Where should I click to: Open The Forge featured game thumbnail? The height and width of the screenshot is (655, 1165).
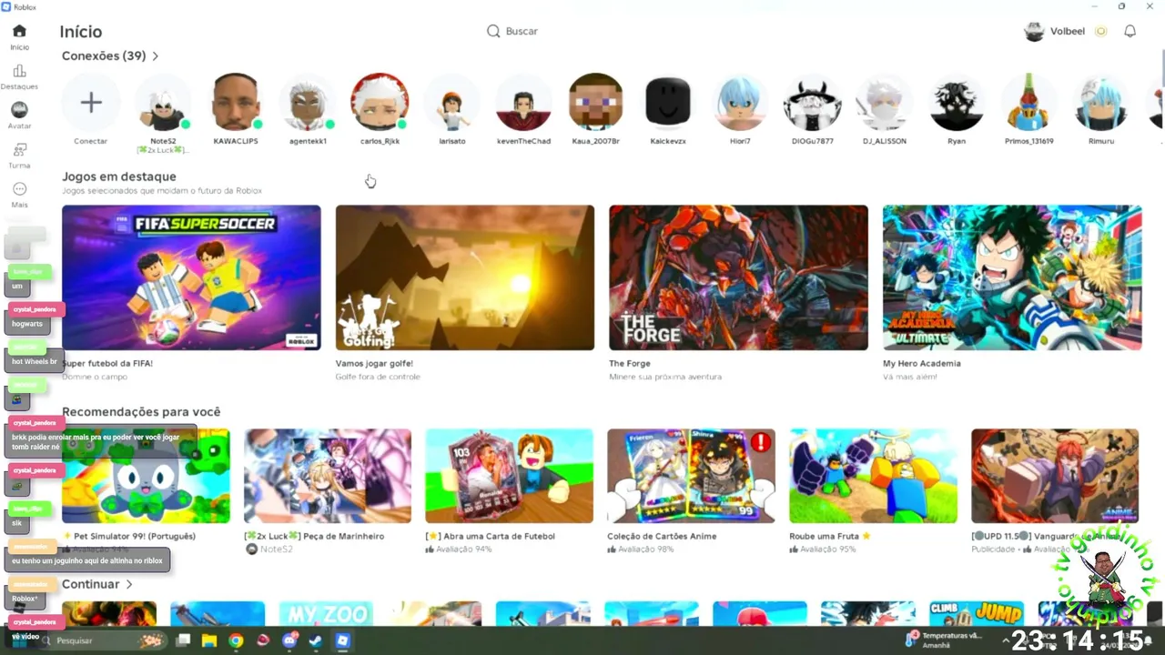[x=738, y=277]
